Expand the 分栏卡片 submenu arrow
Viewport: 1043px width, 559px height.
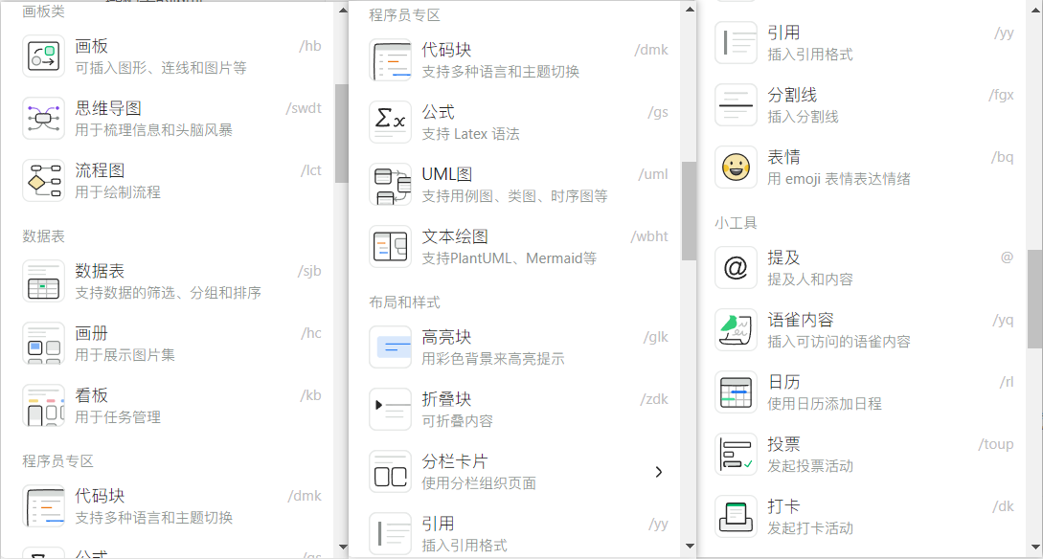coord(659,472)
